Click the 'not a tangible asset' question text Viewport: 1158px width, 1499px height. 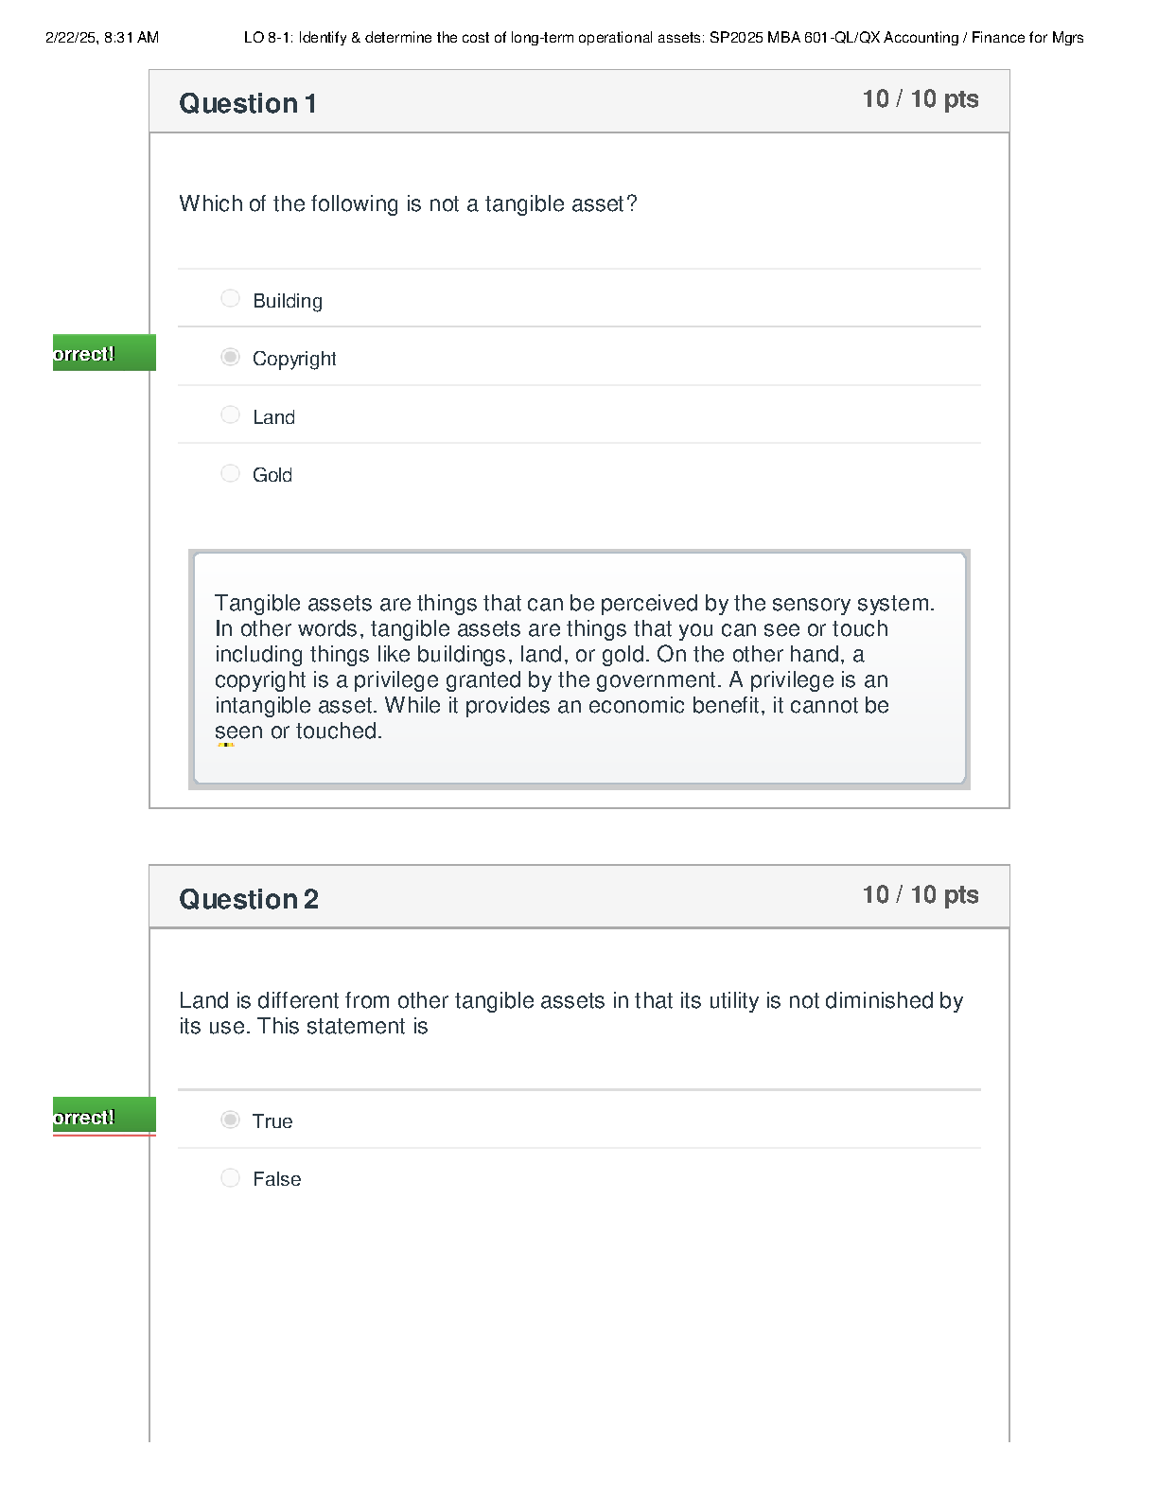(409, 204)
